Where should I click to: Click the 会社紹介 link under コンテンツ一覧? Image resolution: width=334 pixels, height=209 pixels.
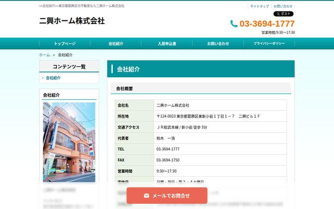tap(53, 78)
